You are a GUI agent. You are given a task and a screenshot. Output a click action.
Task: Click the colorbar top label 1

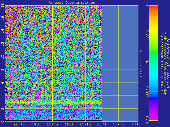pos(147,5)
